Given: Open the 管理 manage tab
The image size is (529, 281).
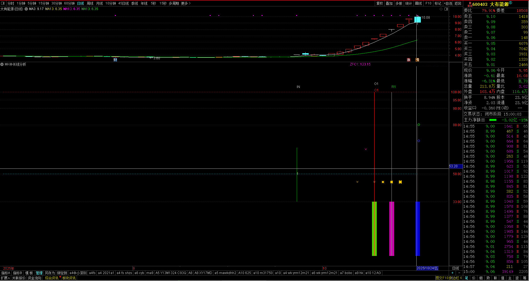Looking at the screenshot, I should click(x=39, y=273).
